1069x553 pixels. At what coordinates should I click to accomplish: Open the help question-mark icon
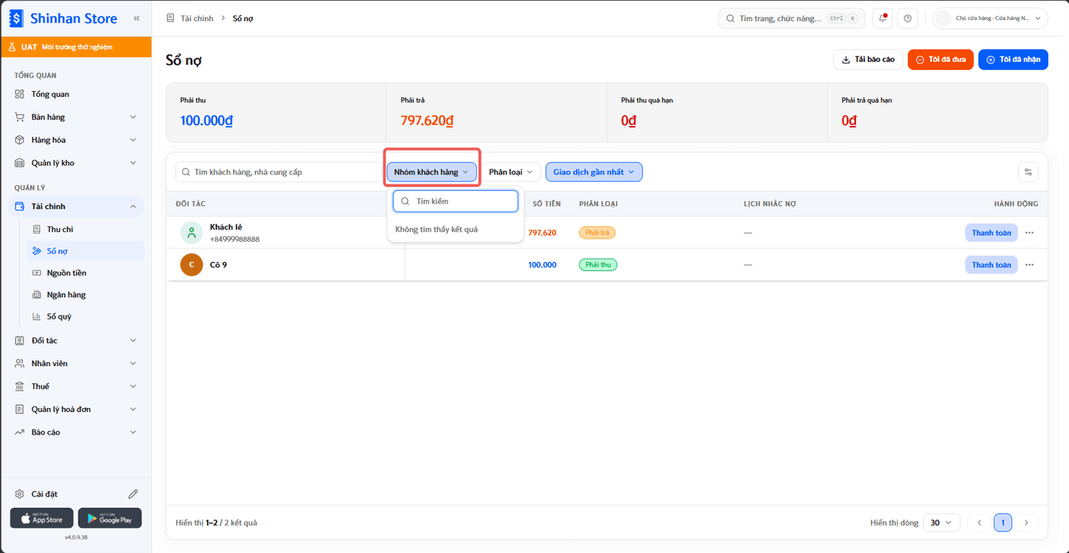(908, 18)
